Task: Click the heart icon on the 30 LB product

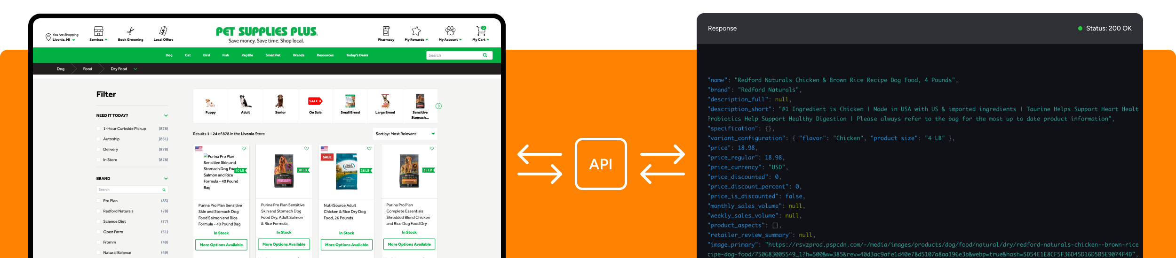Action: 306,149
